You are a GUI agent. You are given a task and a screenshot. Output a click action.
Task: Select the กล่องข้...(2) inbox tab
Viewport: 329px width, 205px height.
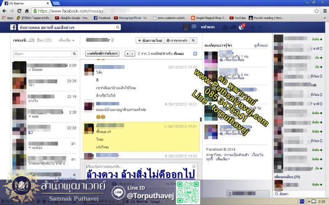(23, 40)
